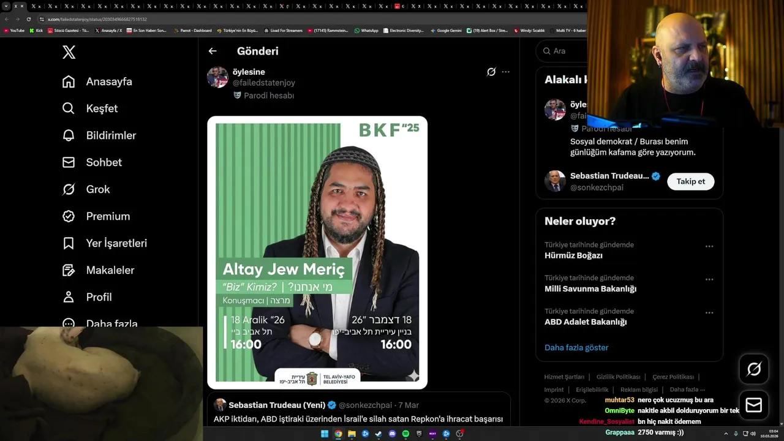Screen dimensions: 784x441
Task: Open the floating messages envelope button
Action: coord(754,405)
